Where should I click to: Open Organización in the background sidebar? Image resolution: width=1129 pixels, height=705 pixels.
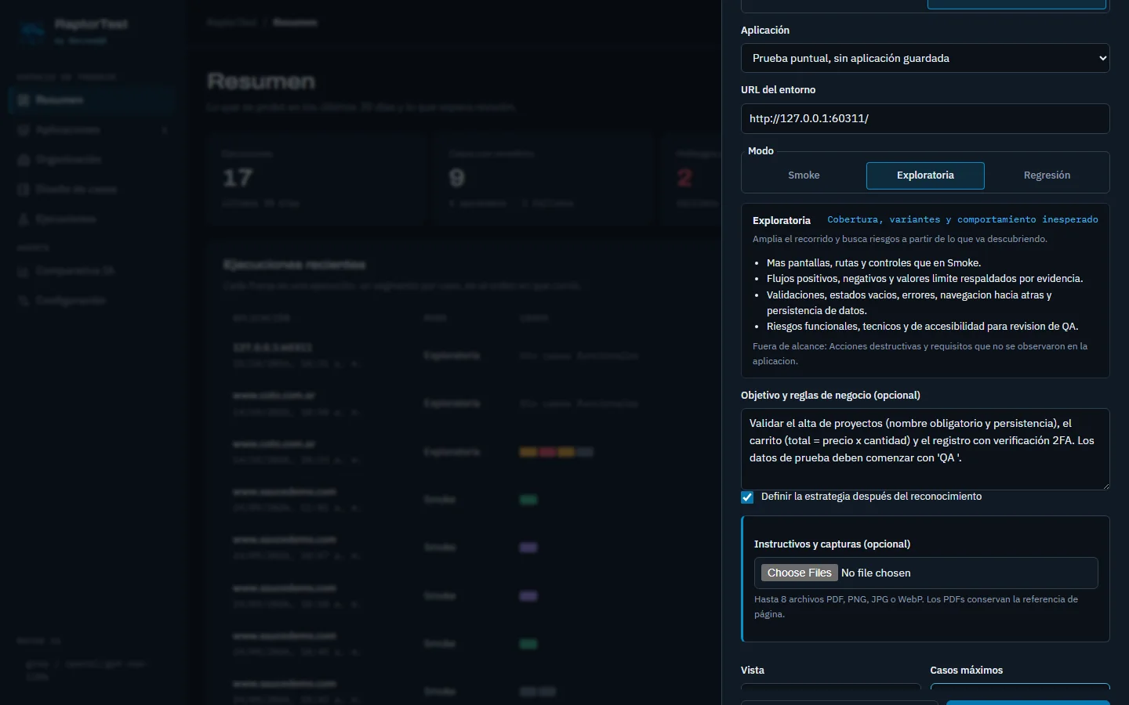91,160
